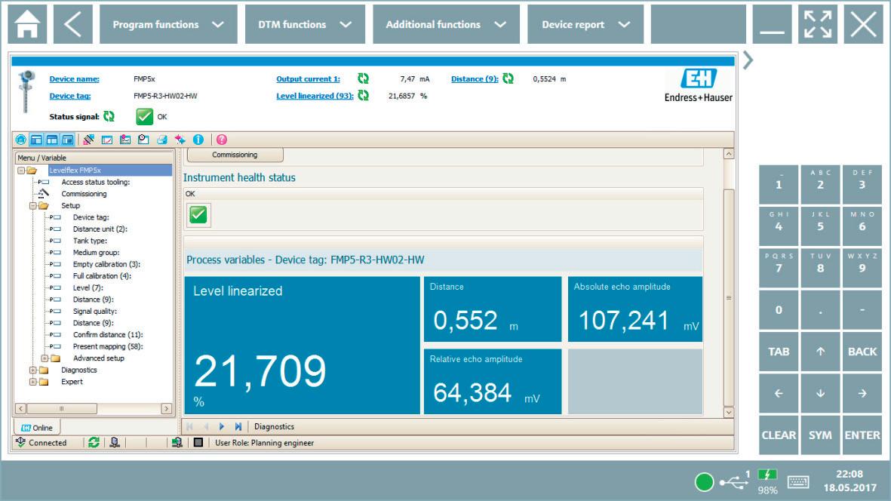The height and width of the screenshot is (501, 891).
Task: Expand the side panel with right chevron
Action: pyautogui.click(x=748, y=60)
